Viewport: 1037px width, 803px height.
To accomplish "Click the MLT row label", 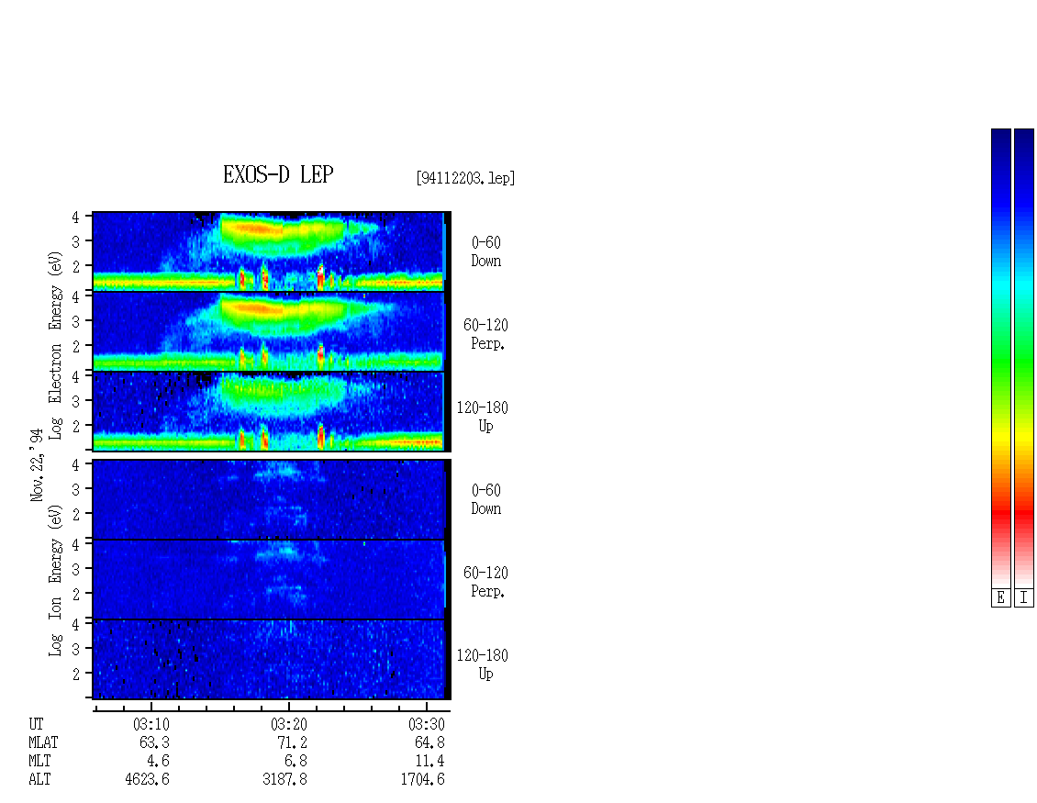I will tap(39, 762).
